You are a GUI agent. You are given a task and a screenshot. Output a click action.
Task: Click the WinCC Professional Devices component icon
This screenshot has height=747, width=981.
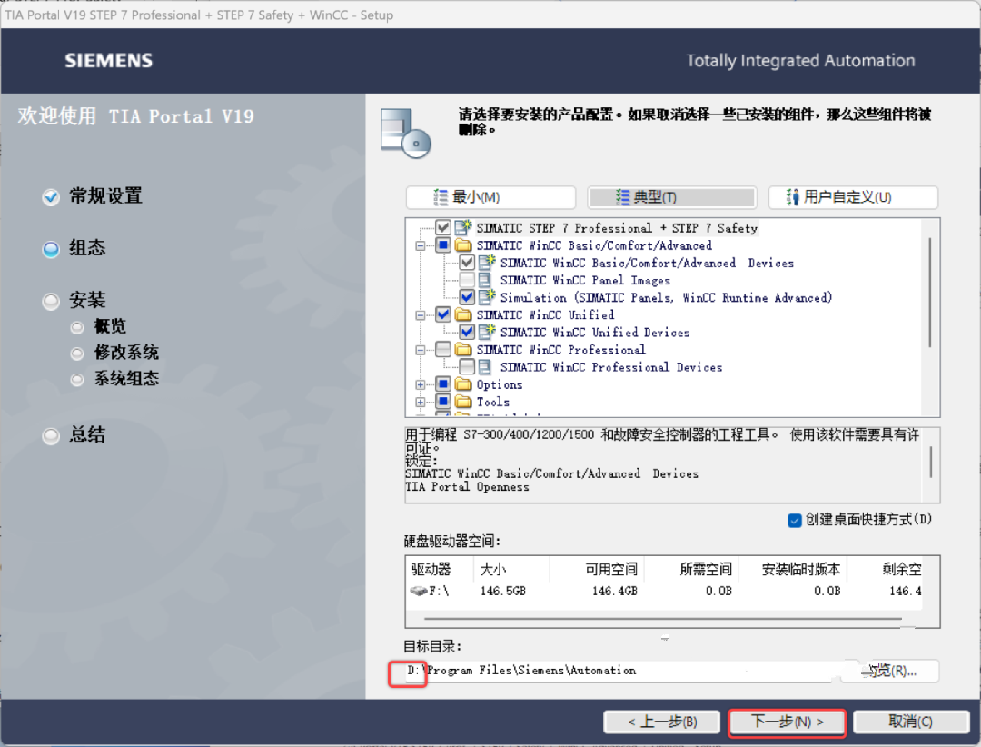[x=485, y=367]
